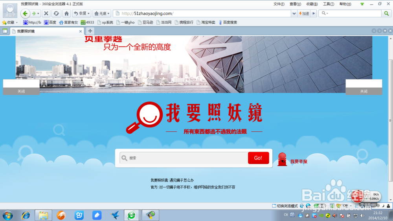393x221 pixels.
Task: Open the 4933 bookmark
Action: pos(88,22)
